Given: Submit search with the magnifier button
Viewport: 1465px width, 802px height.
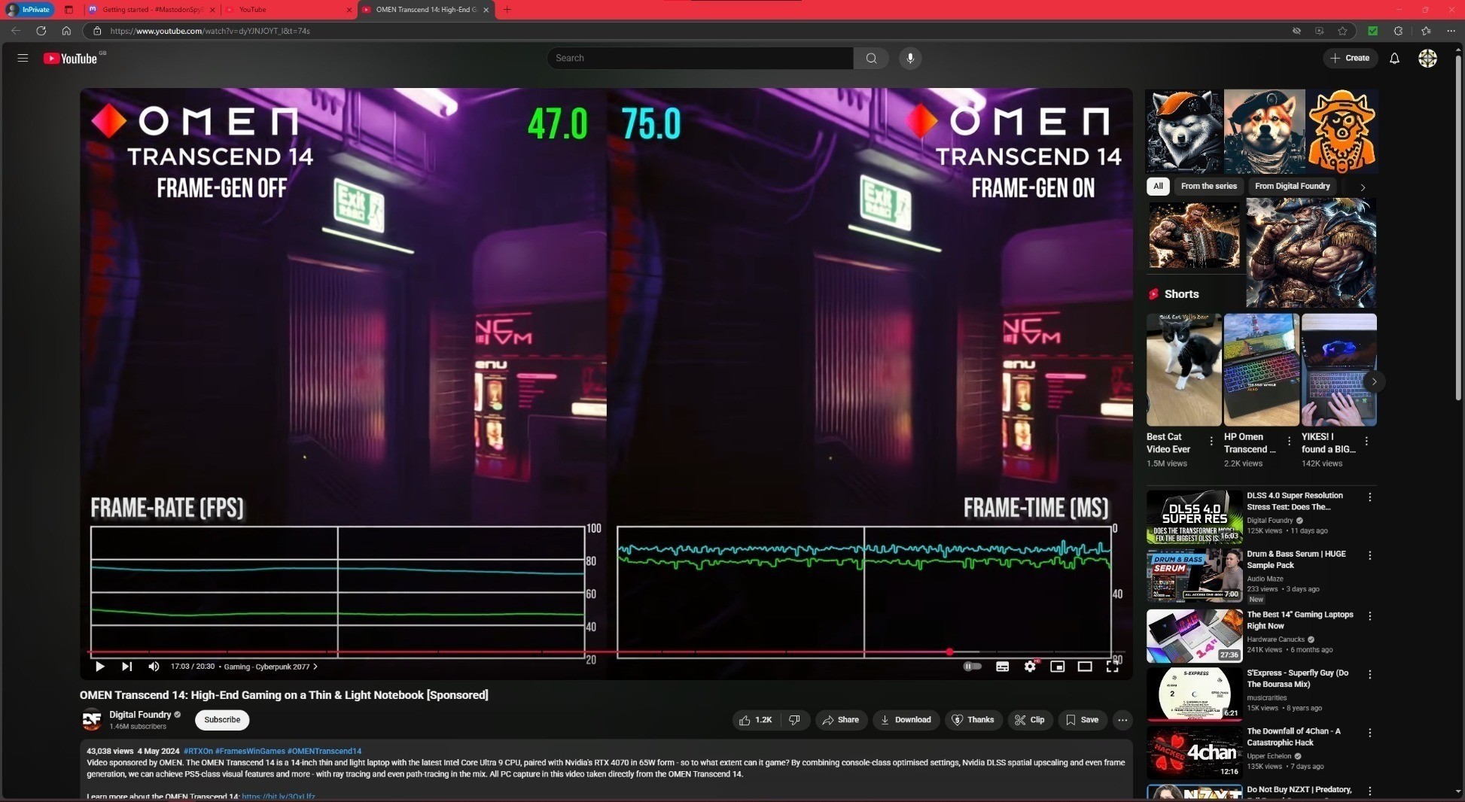Looking at the screenshot, I should coord(871,58).
